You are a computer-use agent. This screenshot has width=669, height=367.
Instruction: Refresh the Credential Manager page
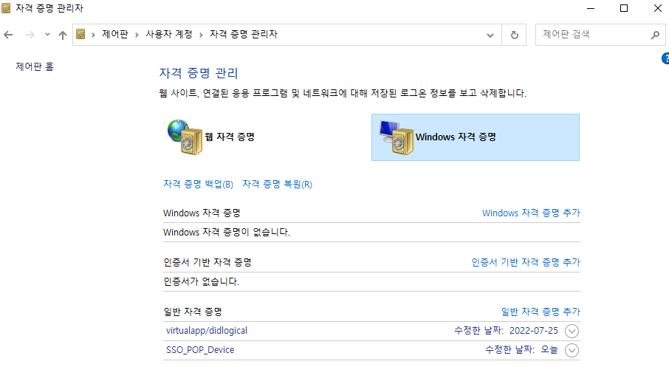point(514,35)
